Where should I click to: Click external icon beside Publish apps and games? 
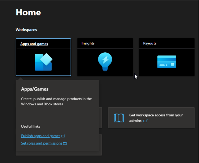(63, 136)
